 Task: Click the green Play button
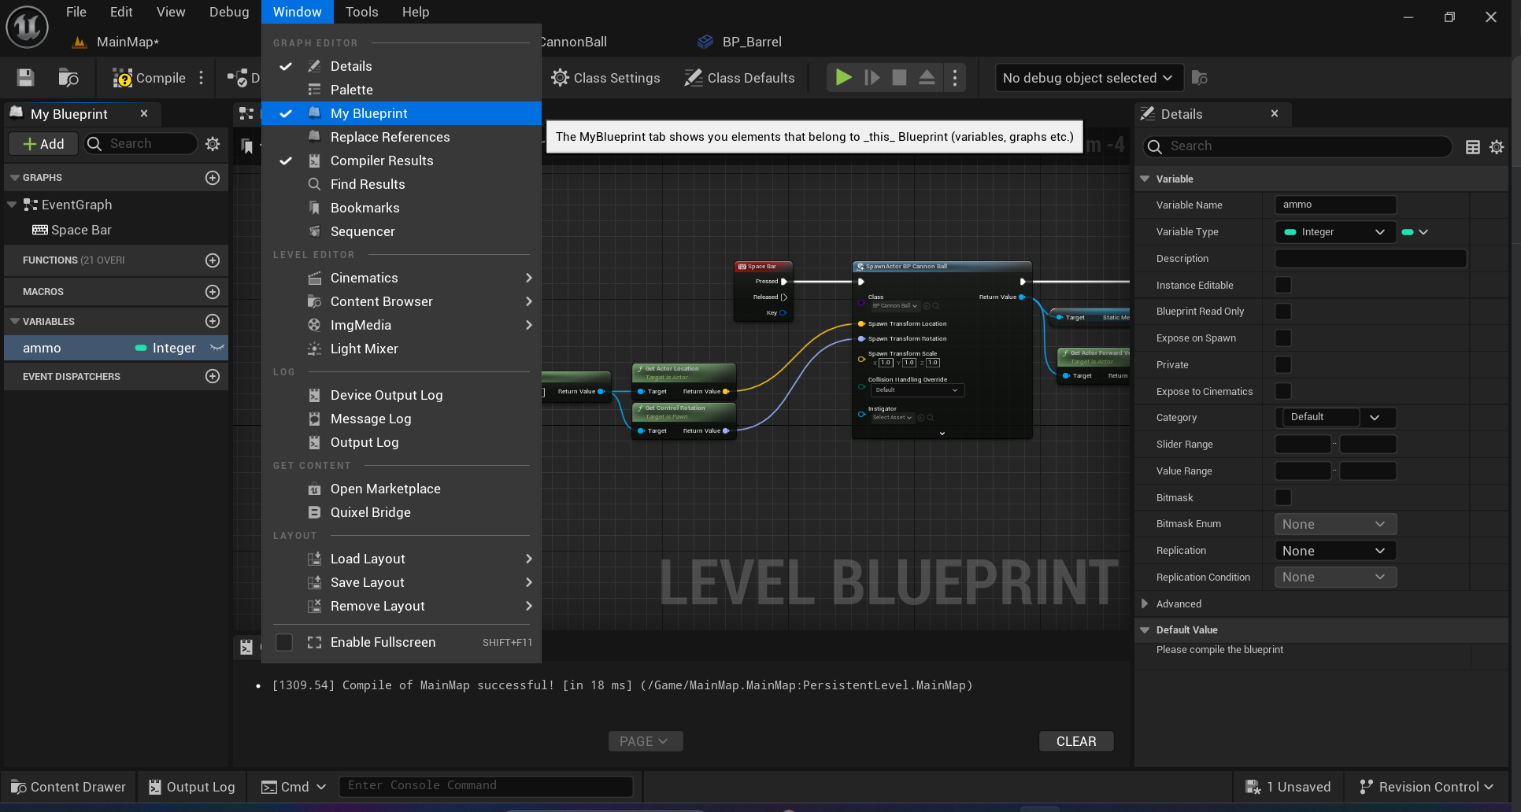(843, 77)
